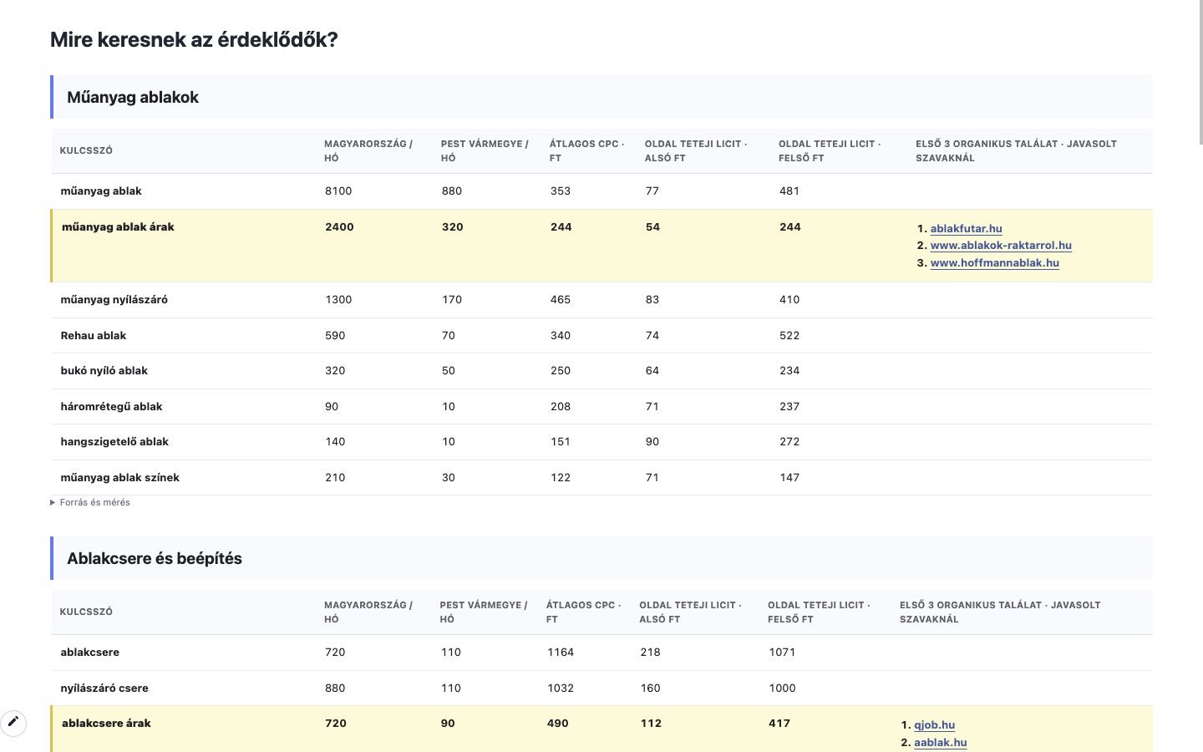This screenshot has width=1203, height=752.
Task: Select the műanyag ablak színek keyword
Action: pos(119,477)
